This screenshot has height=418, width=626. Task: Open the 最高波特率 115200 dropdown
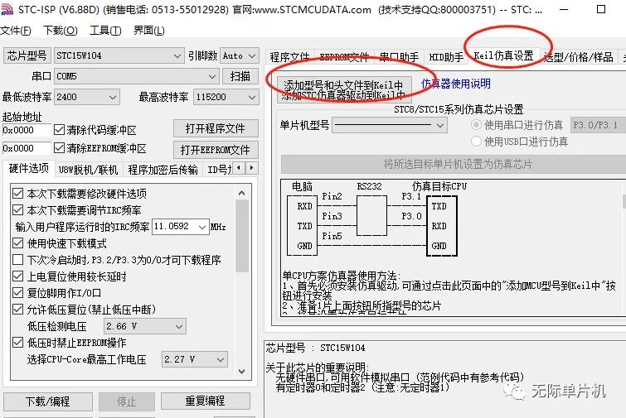point(226,97)
